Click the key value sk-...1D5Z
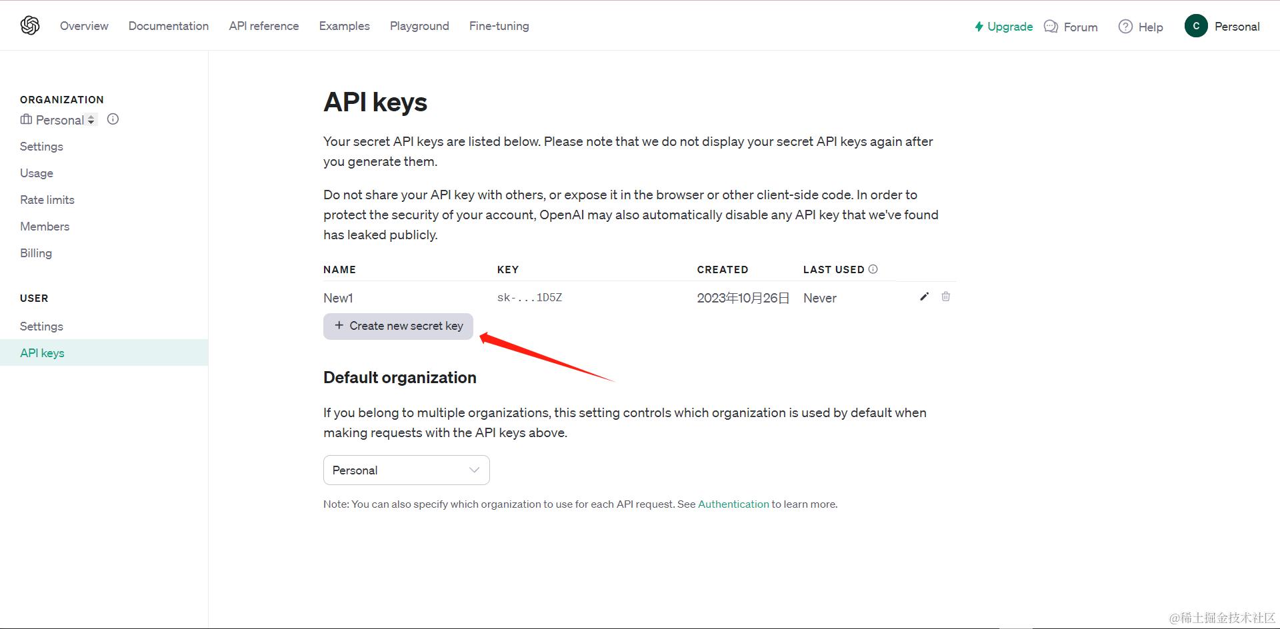The height and width of the screenshot is (629, 1280). (x=530, y=297)
